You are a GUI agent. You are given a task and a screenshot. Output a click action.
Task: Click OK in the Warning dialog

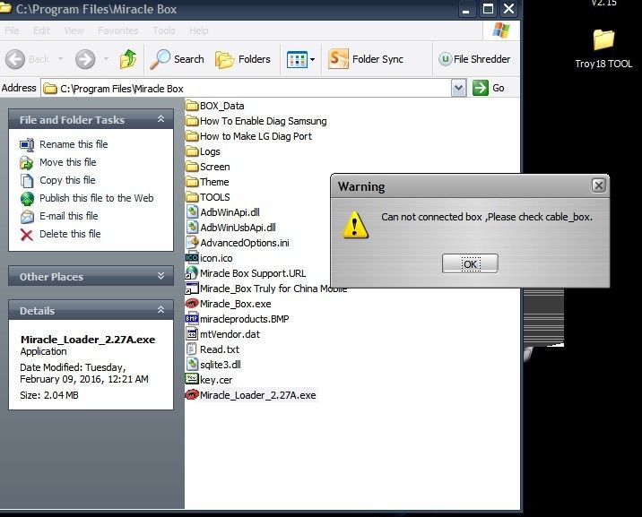point(470,263)
